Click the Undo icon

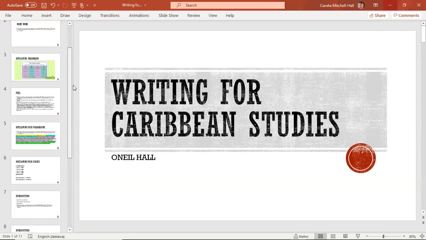pos(53,5)
